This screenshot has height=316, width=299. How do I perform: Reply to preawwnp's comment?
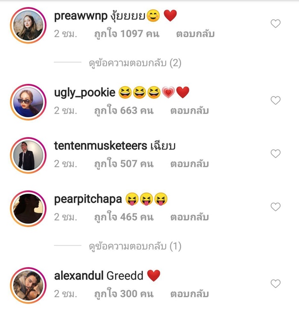click(x=195, y=34)
